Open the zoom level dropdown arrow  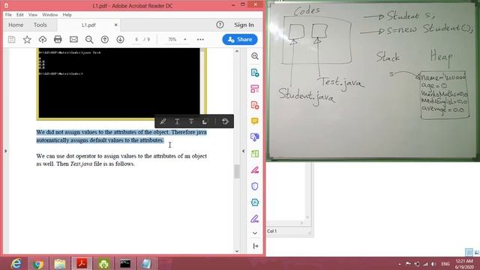pyautogui.click(x=185, y=40)
